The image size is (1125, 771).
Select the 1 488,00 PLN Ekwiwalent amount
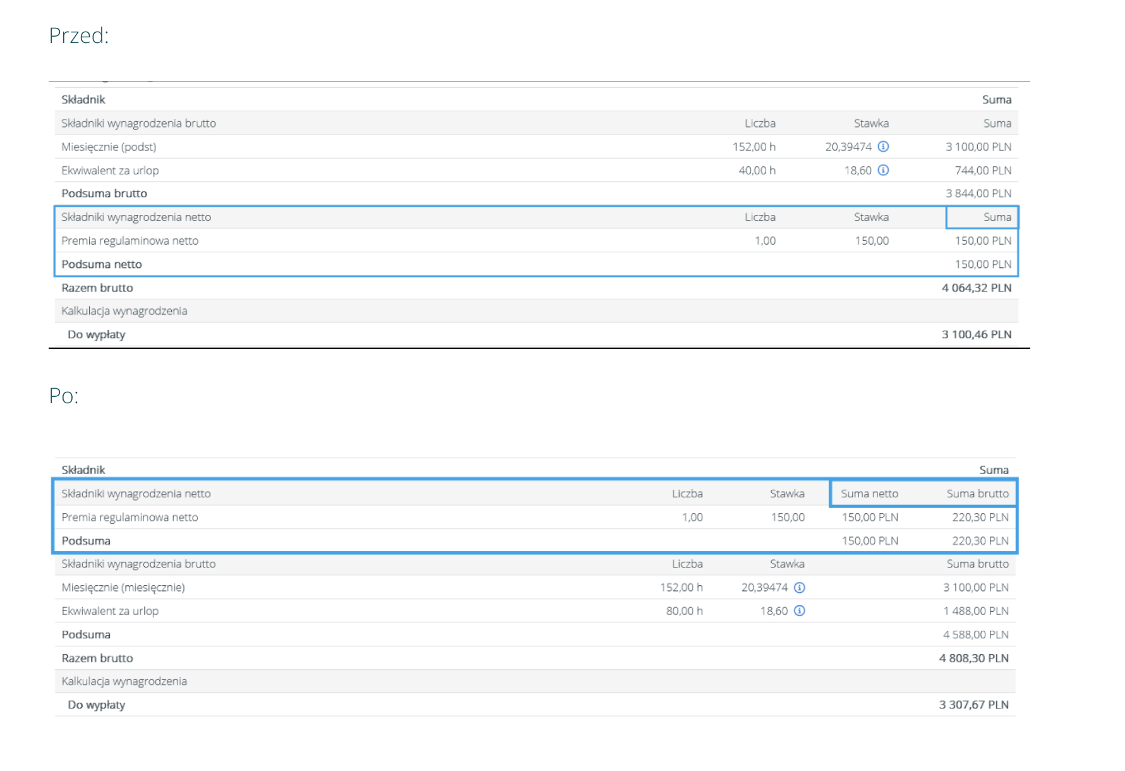(975, 611)
